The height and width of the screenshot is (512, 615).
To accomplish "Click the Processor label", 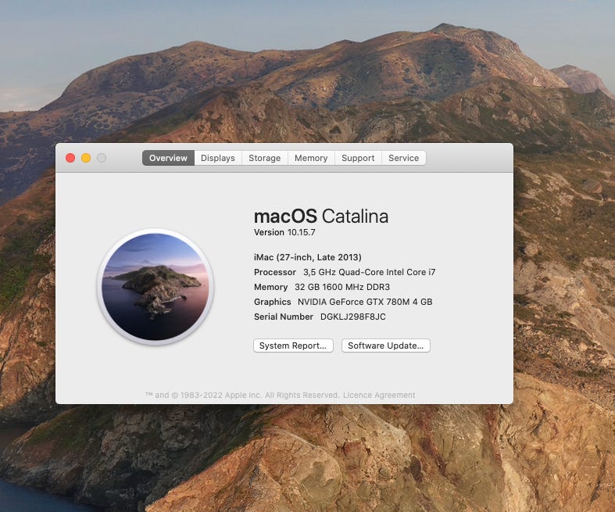I will point(275,272).
